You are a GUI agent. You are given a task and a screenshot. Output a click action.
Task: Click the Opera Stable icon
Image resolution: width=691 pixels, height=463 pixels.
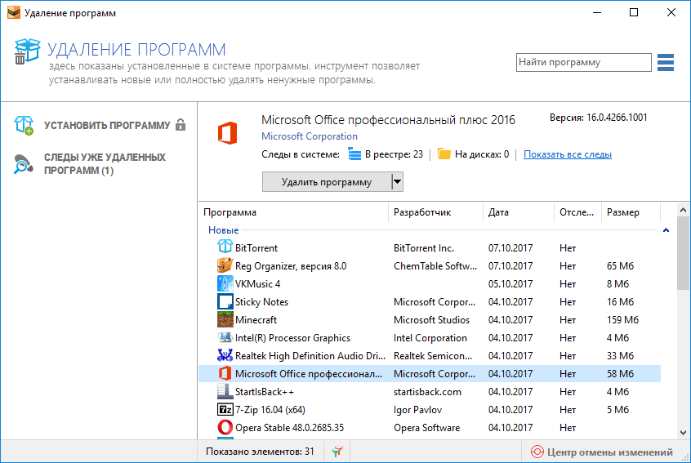[225, 427]
